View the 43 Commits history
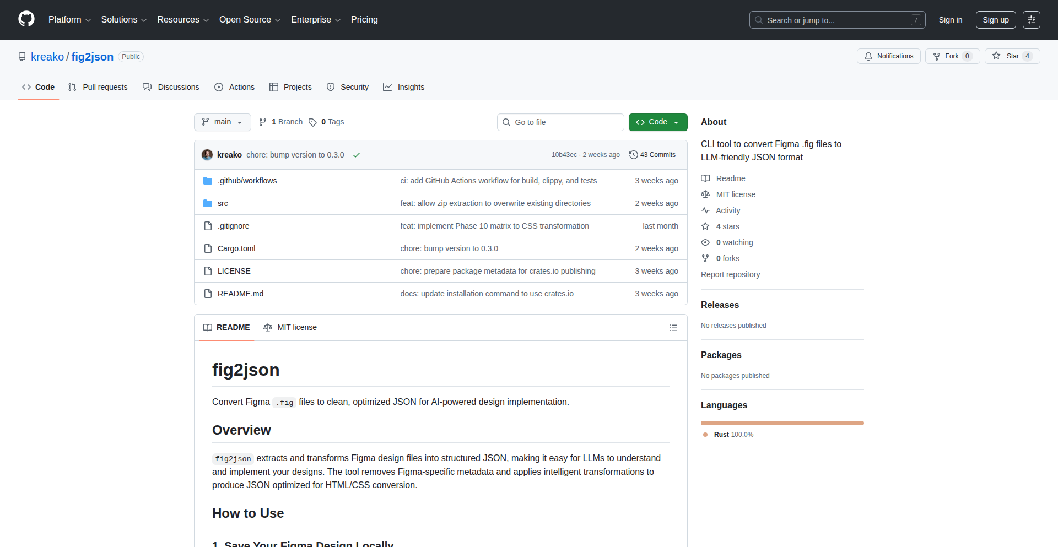 pos(652,155)
